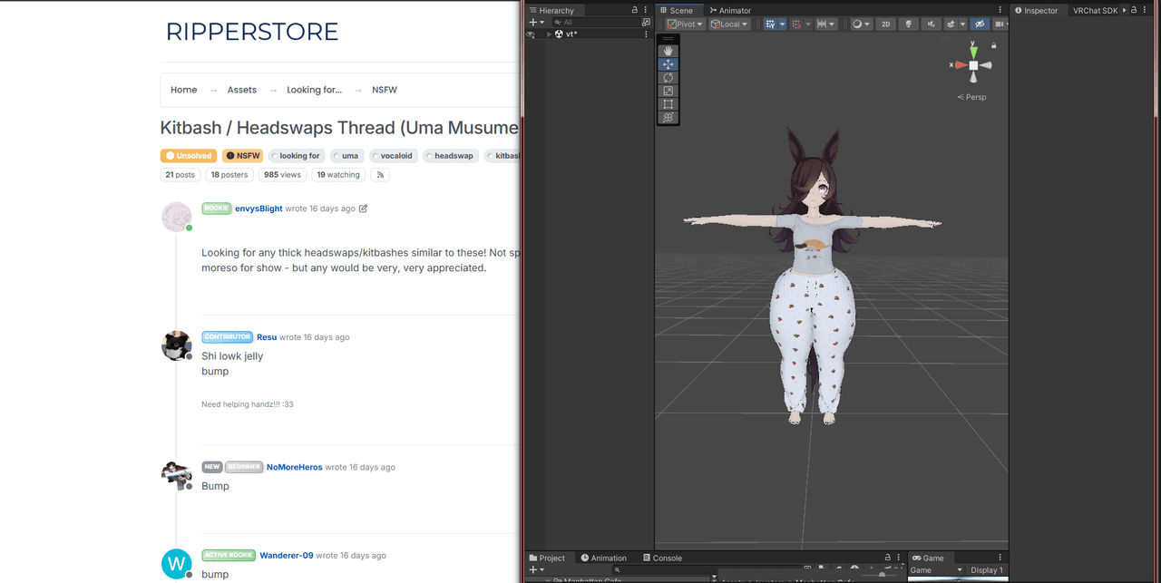Open the Animation tab
Viewport: 1161px width, 583px height.
tap(604, 558)
